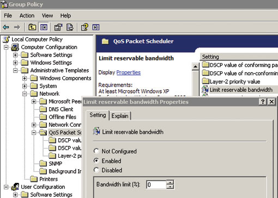Image resolution: width=278 pixels, height=198 pixels.
Task: Click the Properties toolbar icon
Action: tap(58, 27)
